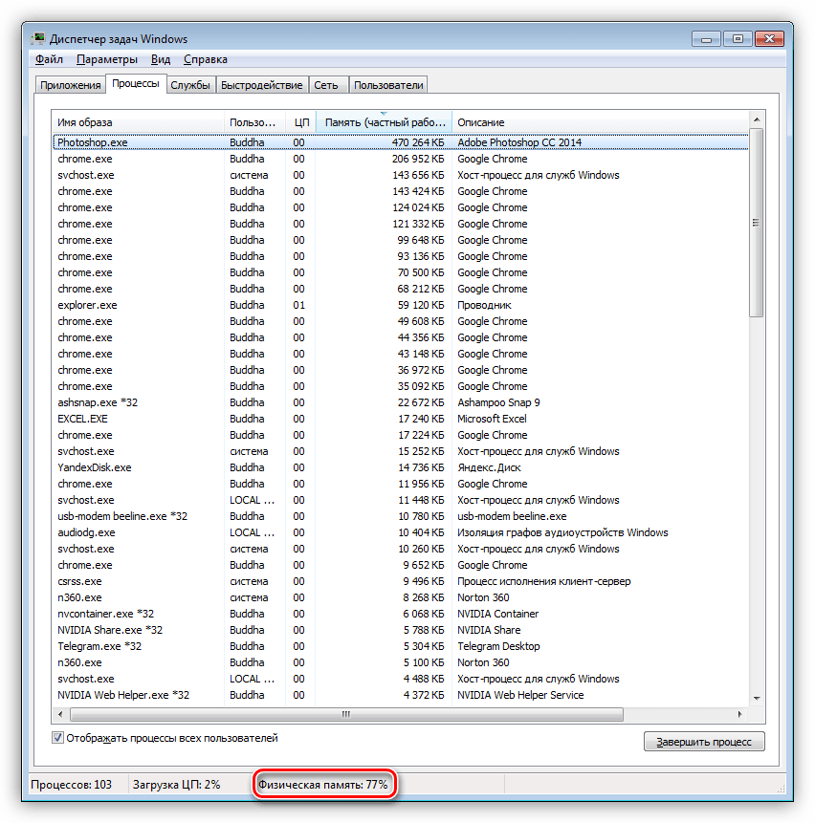Screen dimensions: 815x823
Task: Click the horizontal scrollbar right arrow
Action: pos(740,714)
